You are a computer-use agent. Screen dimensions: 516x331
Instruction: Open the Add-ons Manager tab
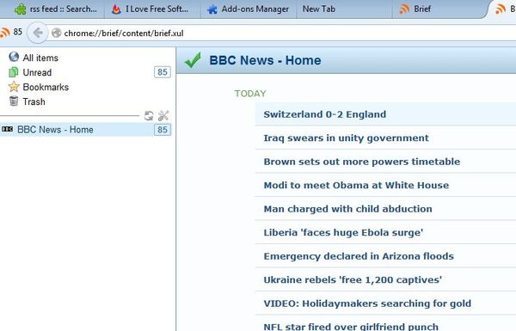(x=249, y=9)
